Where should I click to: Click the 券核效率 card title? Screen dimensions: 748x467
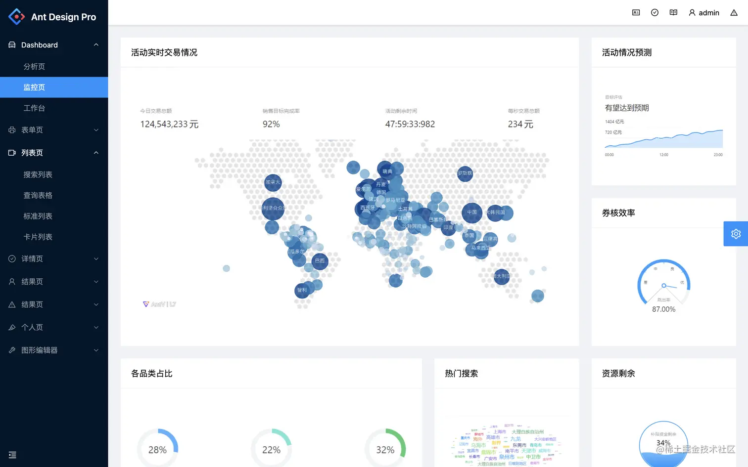(618, 213)
